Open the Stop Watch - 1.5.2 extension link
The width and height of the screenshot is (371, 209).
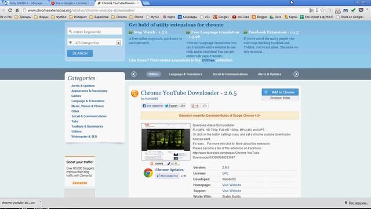(x=150, y=32)
